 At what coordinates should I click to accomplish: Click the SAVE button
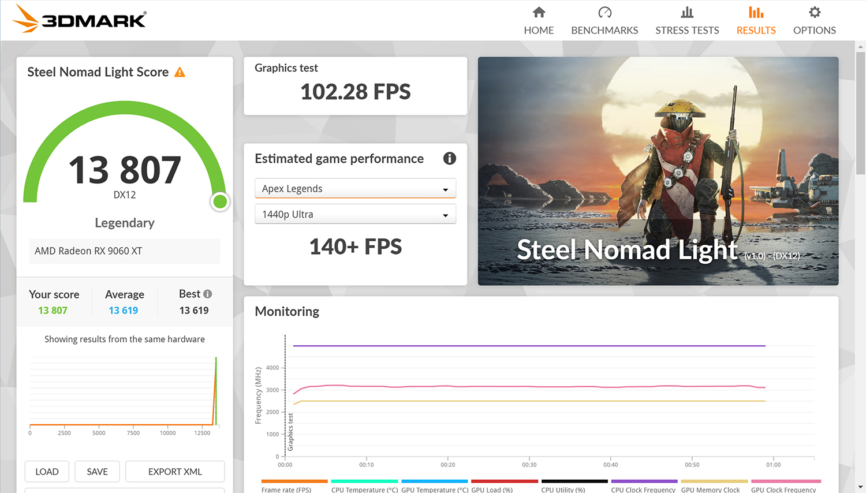click(x=97, y=472)
